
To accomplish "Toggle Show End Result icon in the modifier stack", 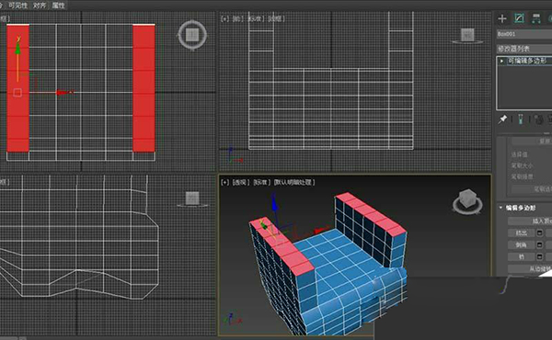I will point(521,119).
